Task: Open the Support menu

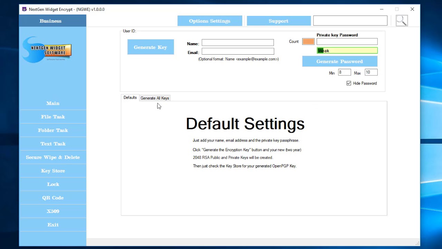Action: pyautogui.click(x=279, y=21)
